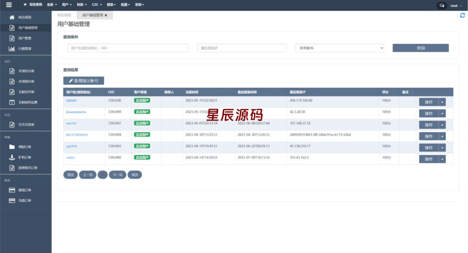This screenshot has width=468, height=253.
Task: Click the 质押借币订单 sidebar icon
Action: (12, 168)
